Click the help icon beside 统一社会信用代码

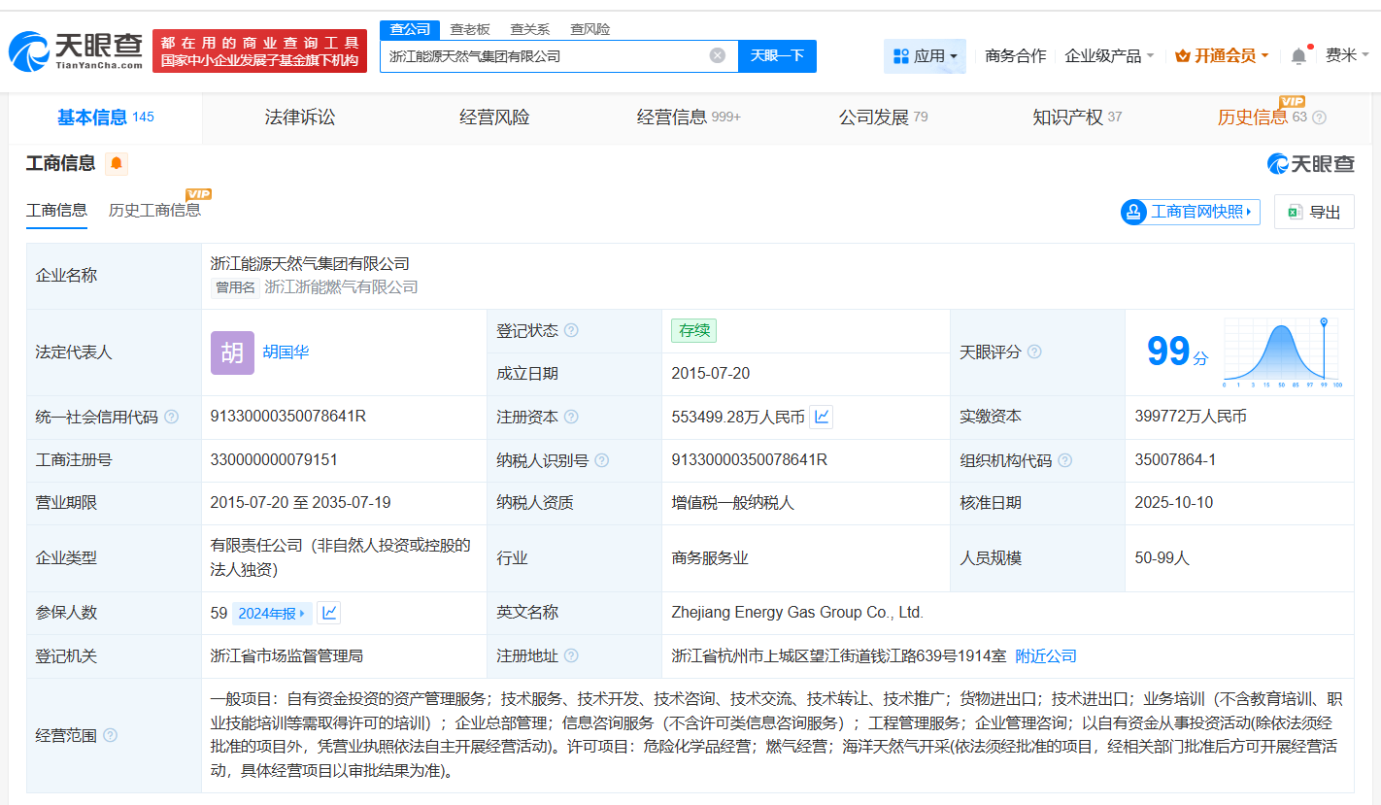[x=170, y=417]
